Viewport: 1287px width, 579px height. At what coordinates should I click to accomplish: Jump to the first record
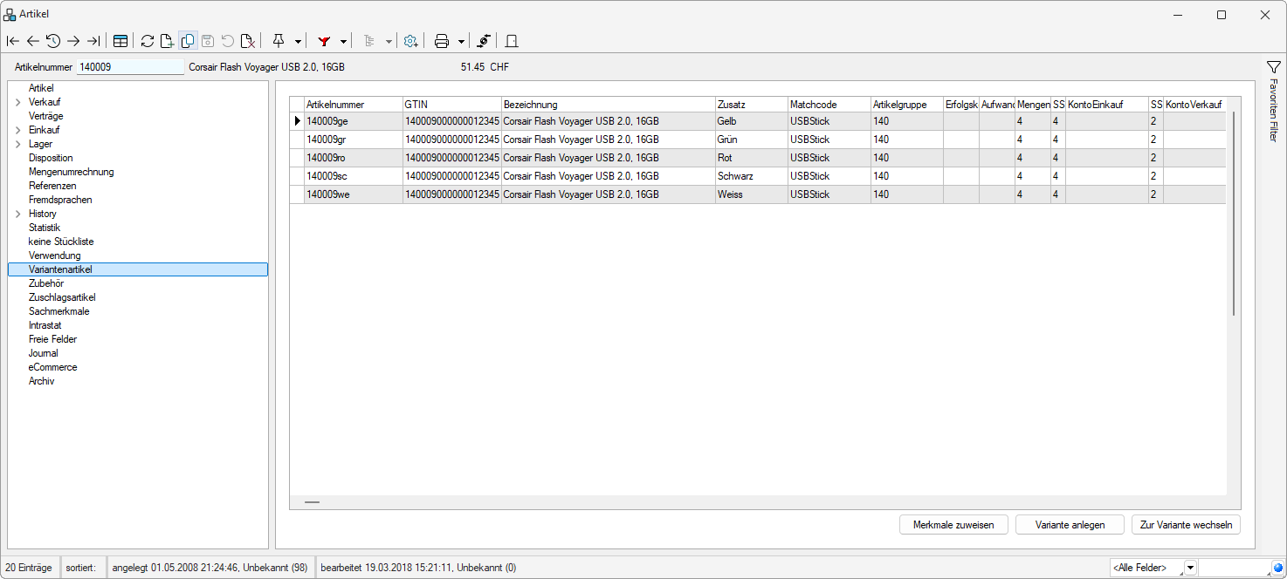[x=12, y=41]
